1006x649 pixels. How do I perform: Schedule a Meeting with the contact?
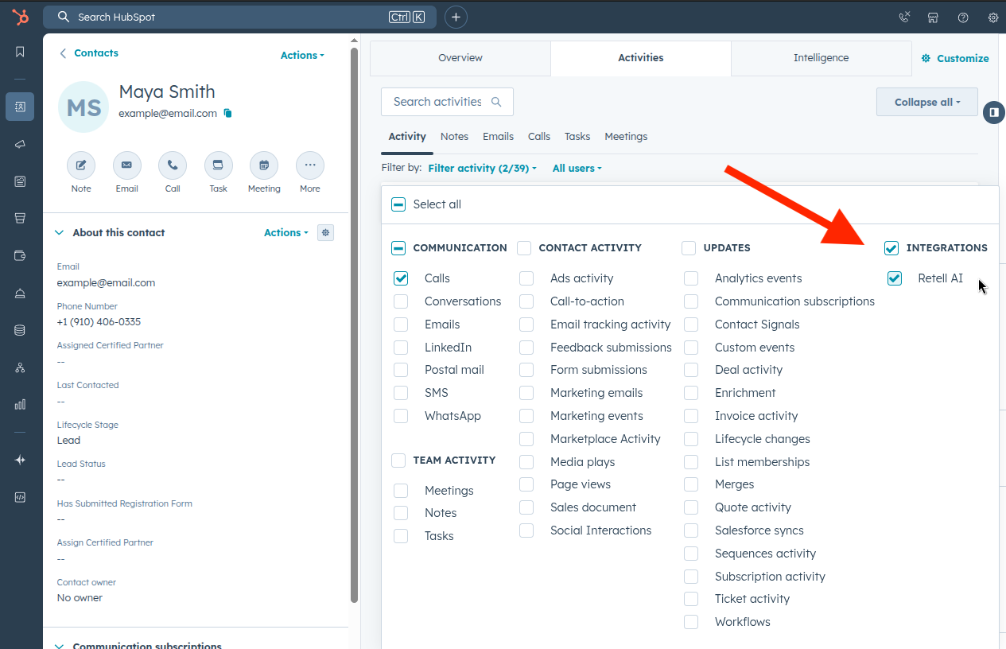[264, 165]
